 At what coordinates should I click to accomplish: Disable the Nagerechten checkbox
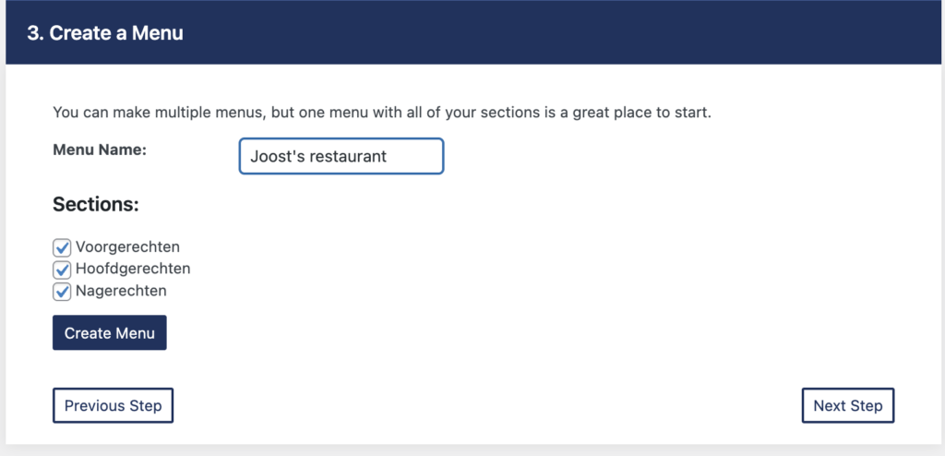(62, 292)
